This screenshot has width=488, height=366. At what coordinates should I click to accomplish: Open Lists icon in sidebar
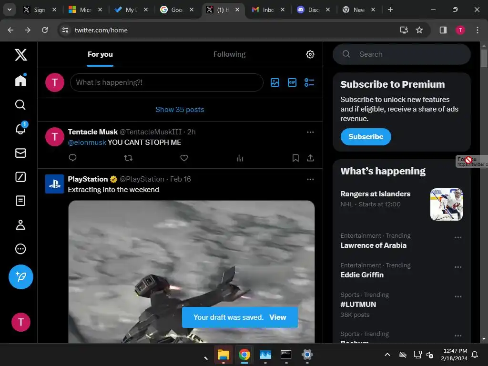[x=20, y=201]
